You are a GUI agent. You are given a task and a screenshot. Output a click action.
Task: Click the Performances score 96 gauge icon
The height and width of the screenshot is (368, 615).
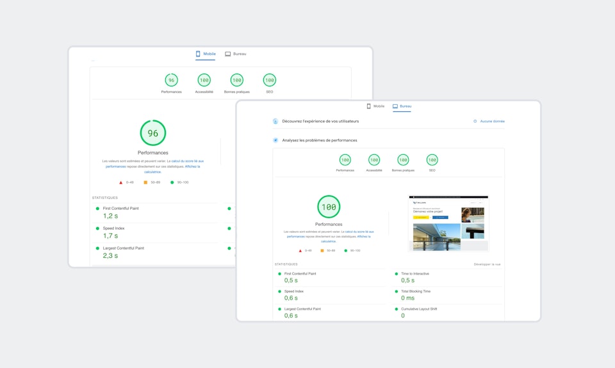coord(171,80)
